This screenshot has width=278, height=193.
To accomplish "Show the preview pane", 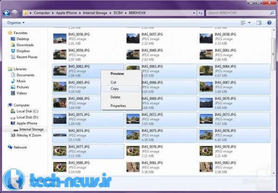I will [259, 23].
